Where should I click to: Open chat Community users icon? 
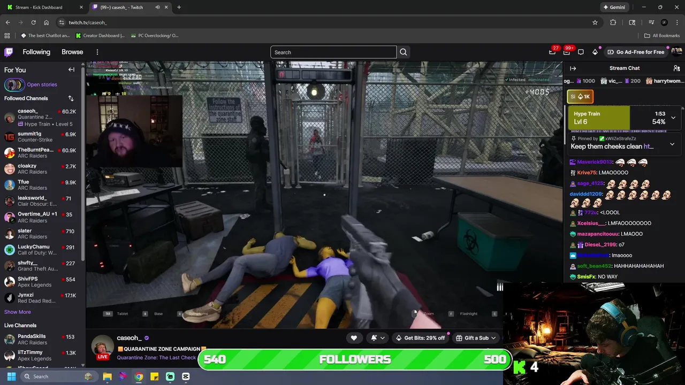(676, 68)
